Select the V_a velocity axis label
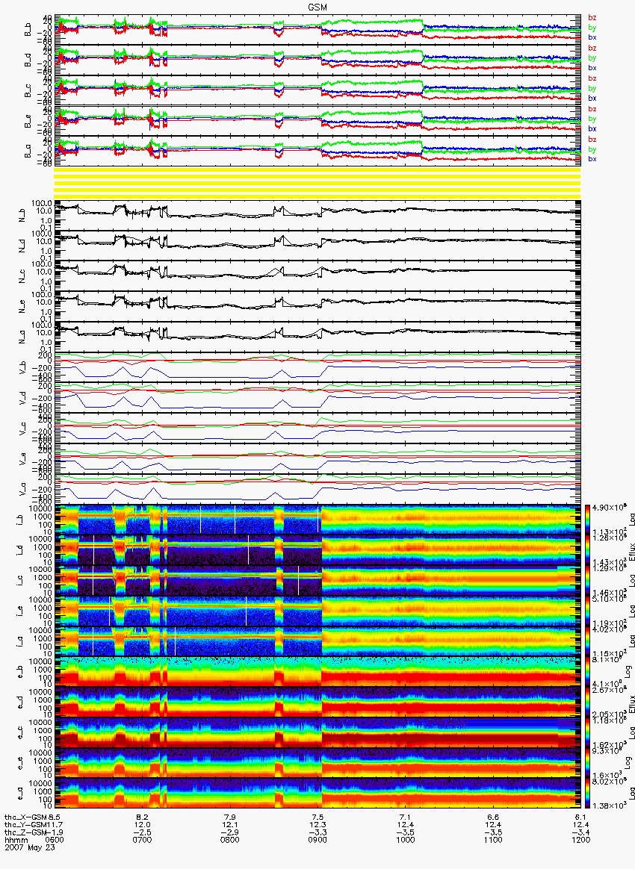The height and width of the screenshot is (869, 635). [22, 489]
